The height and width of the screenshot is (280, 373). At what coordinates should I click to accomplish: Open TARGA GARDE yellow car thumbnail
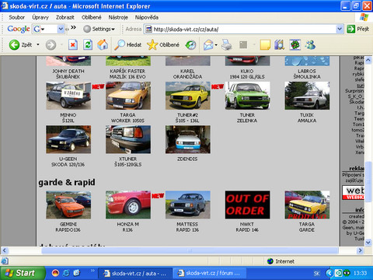[307, 205]
